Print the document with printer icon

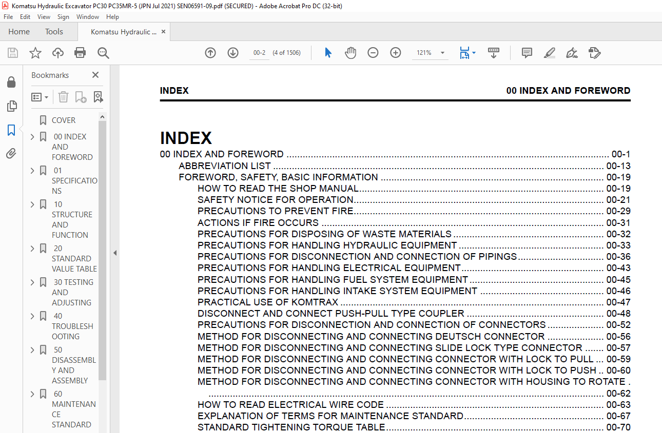(80, 53)
